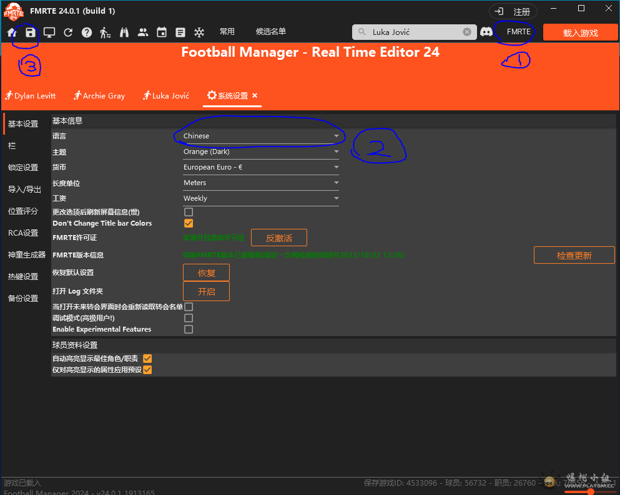Uncheck Don't Change Title bar Colors
Image resolution: width=620 pixels, height=495 pixels.
(x=189, y=223)
